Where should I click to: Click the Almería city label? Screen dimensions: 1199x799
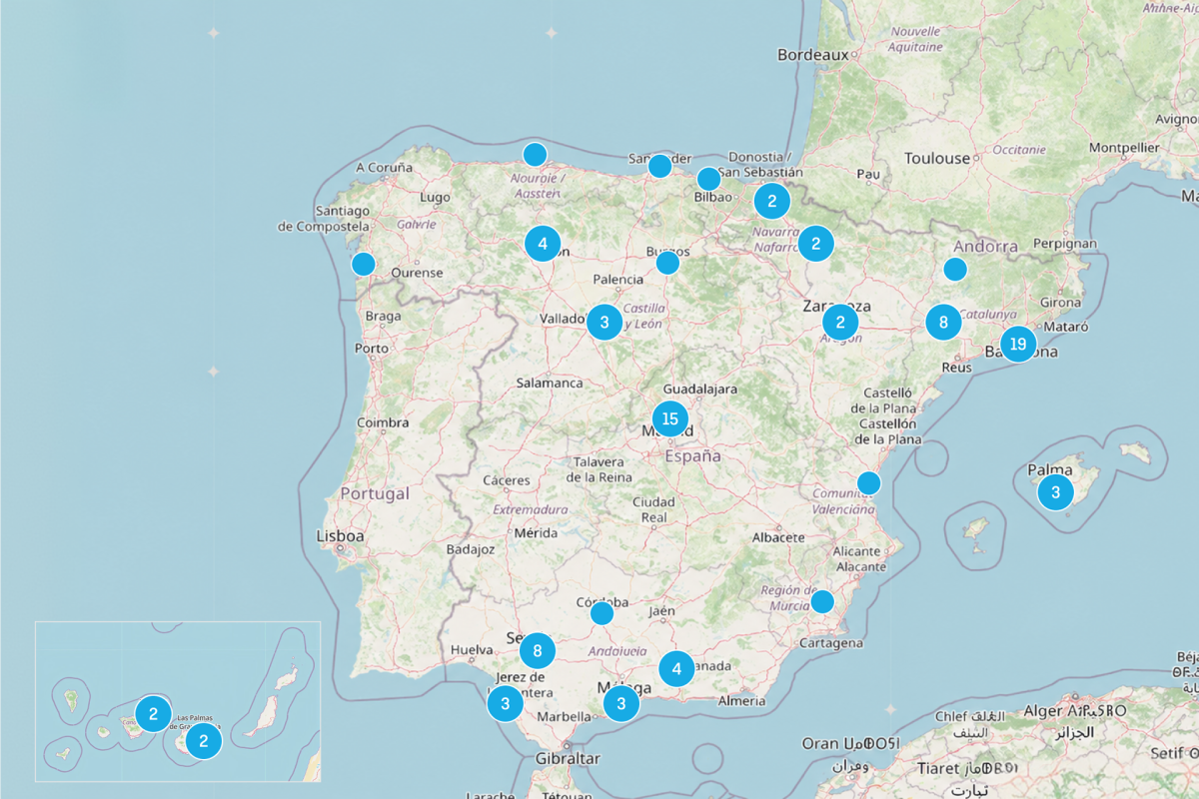tap(741, 701)
